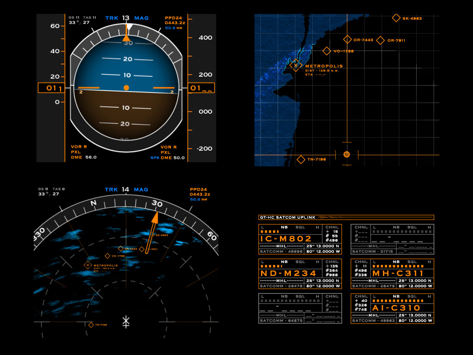Select the ND-M234 channel name

coord(288,274)
